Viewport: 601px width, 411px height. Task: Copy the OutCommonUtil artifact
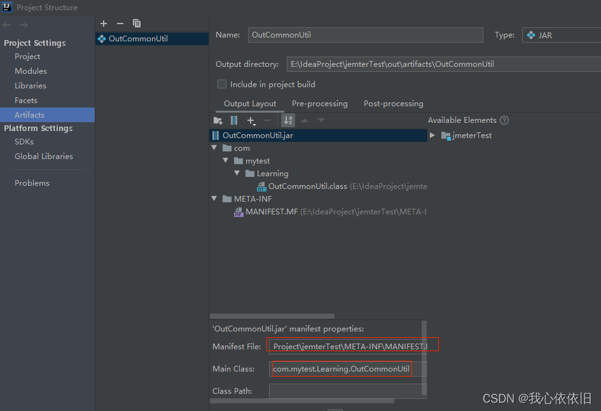pyautogui.click(x=136, y=24)
